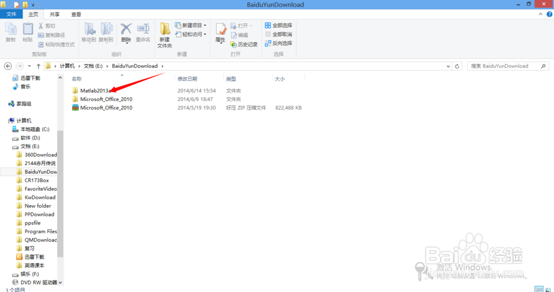Click the Edit (编辑) ribbon button

pos(239,35)
